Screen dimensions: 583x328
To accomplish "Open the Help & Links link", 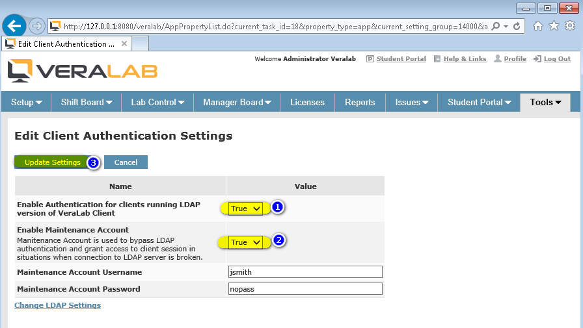I will [465, 59].
